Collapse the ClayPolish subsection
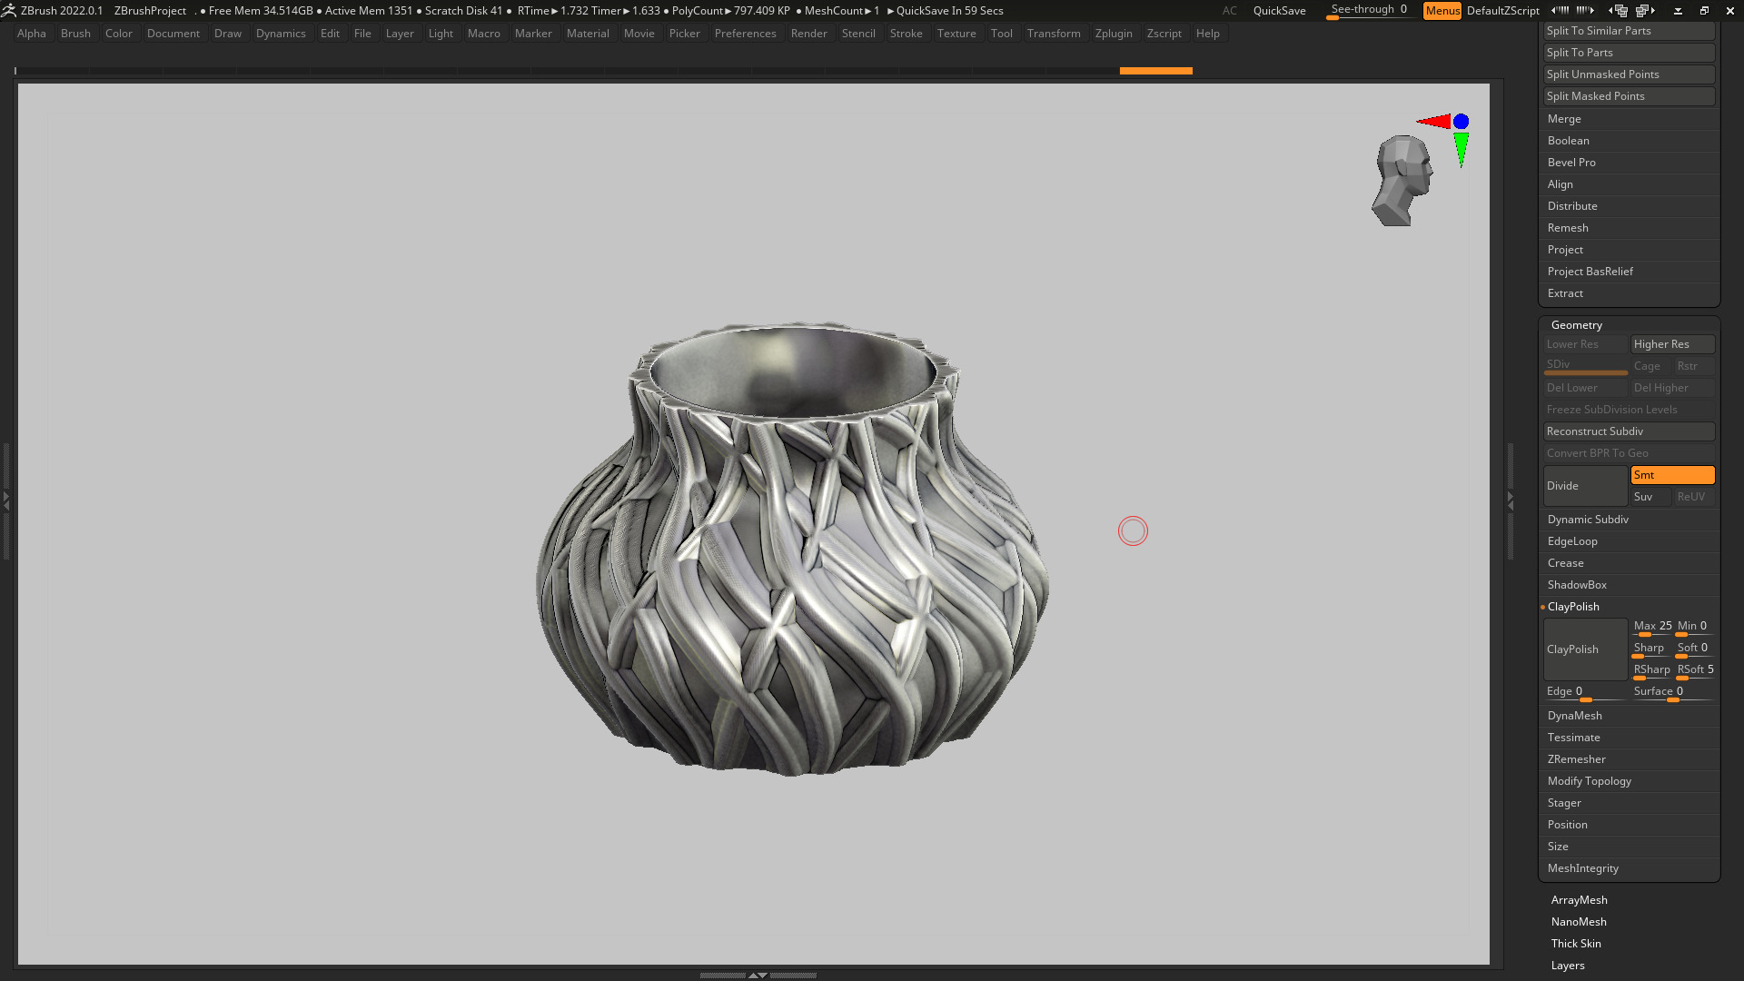Viewport: 1744px width, 981px height. click(1573, 607)
